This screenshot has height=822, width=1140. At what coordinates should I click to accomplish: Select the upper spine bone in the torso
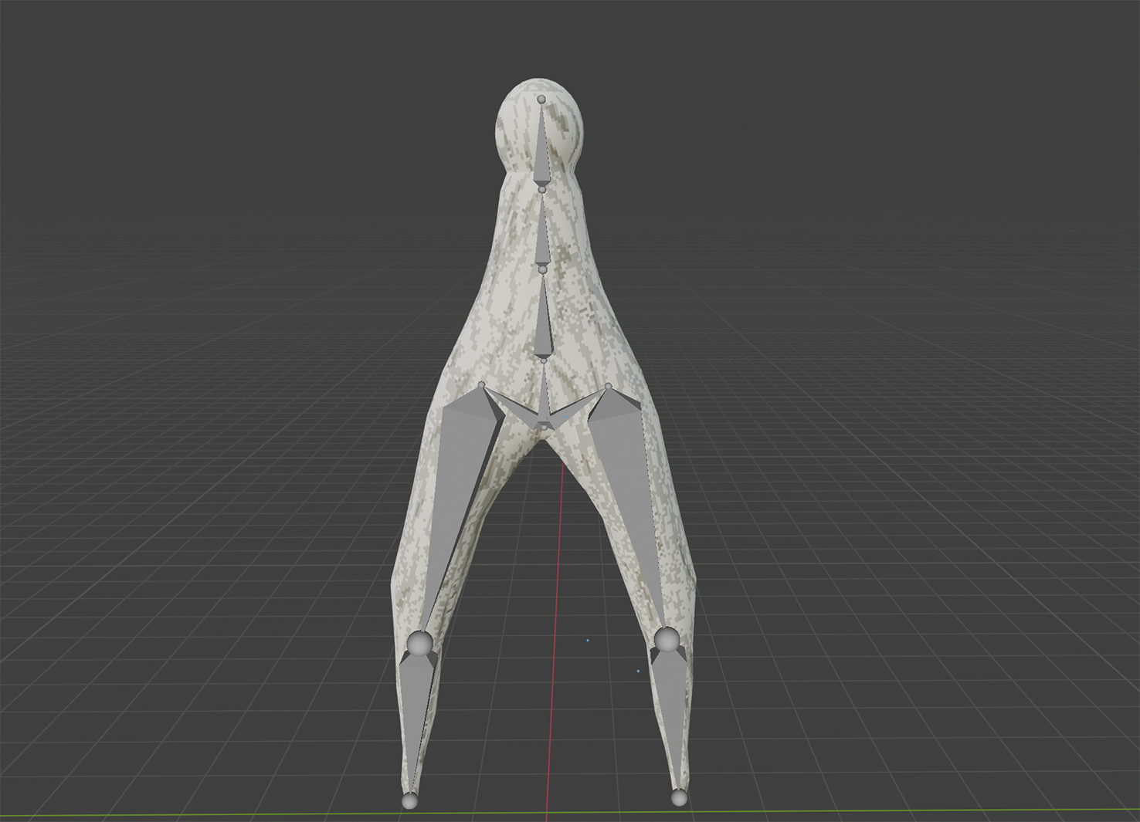[543, 320]
